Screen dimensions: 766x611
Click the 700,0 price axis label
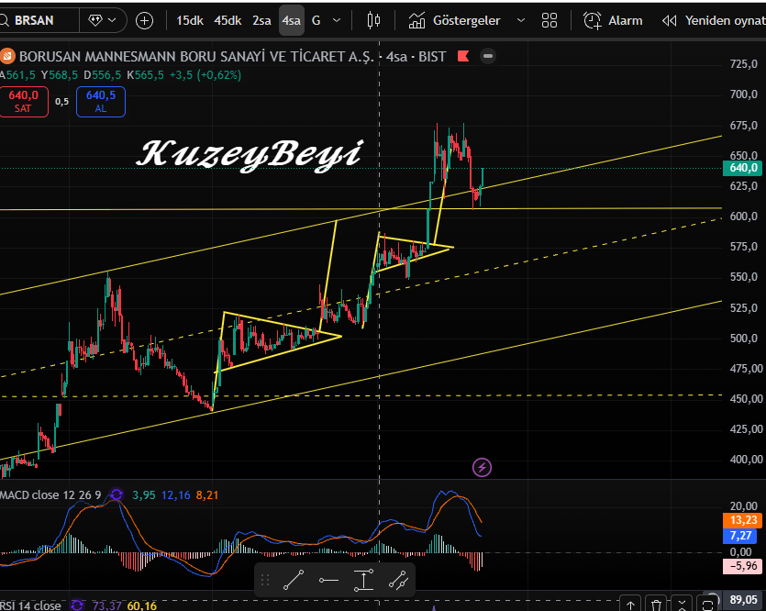[x=743, y=94]
